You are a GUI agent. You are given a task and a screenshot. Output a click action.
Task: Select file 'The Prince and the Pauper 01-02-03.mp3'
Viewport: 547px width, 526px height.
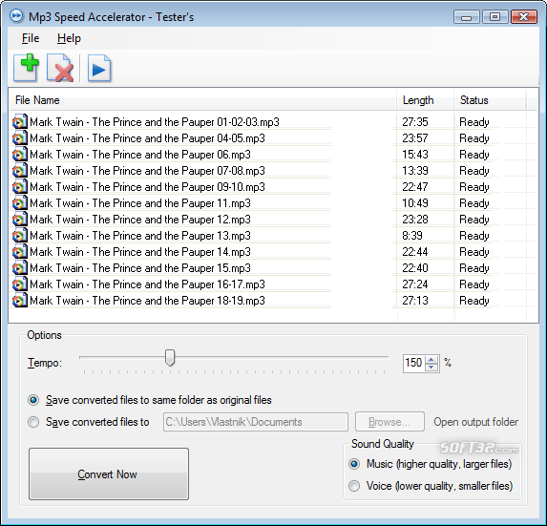point(155,122)
